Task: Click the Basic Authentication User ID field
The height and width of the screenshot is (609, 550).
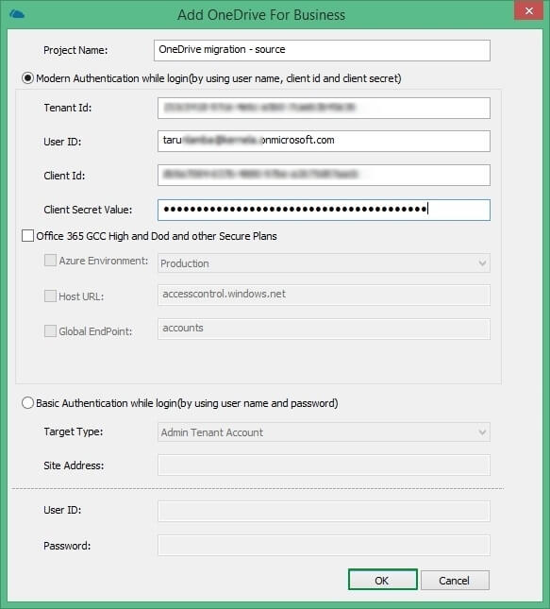Action: 324,511
